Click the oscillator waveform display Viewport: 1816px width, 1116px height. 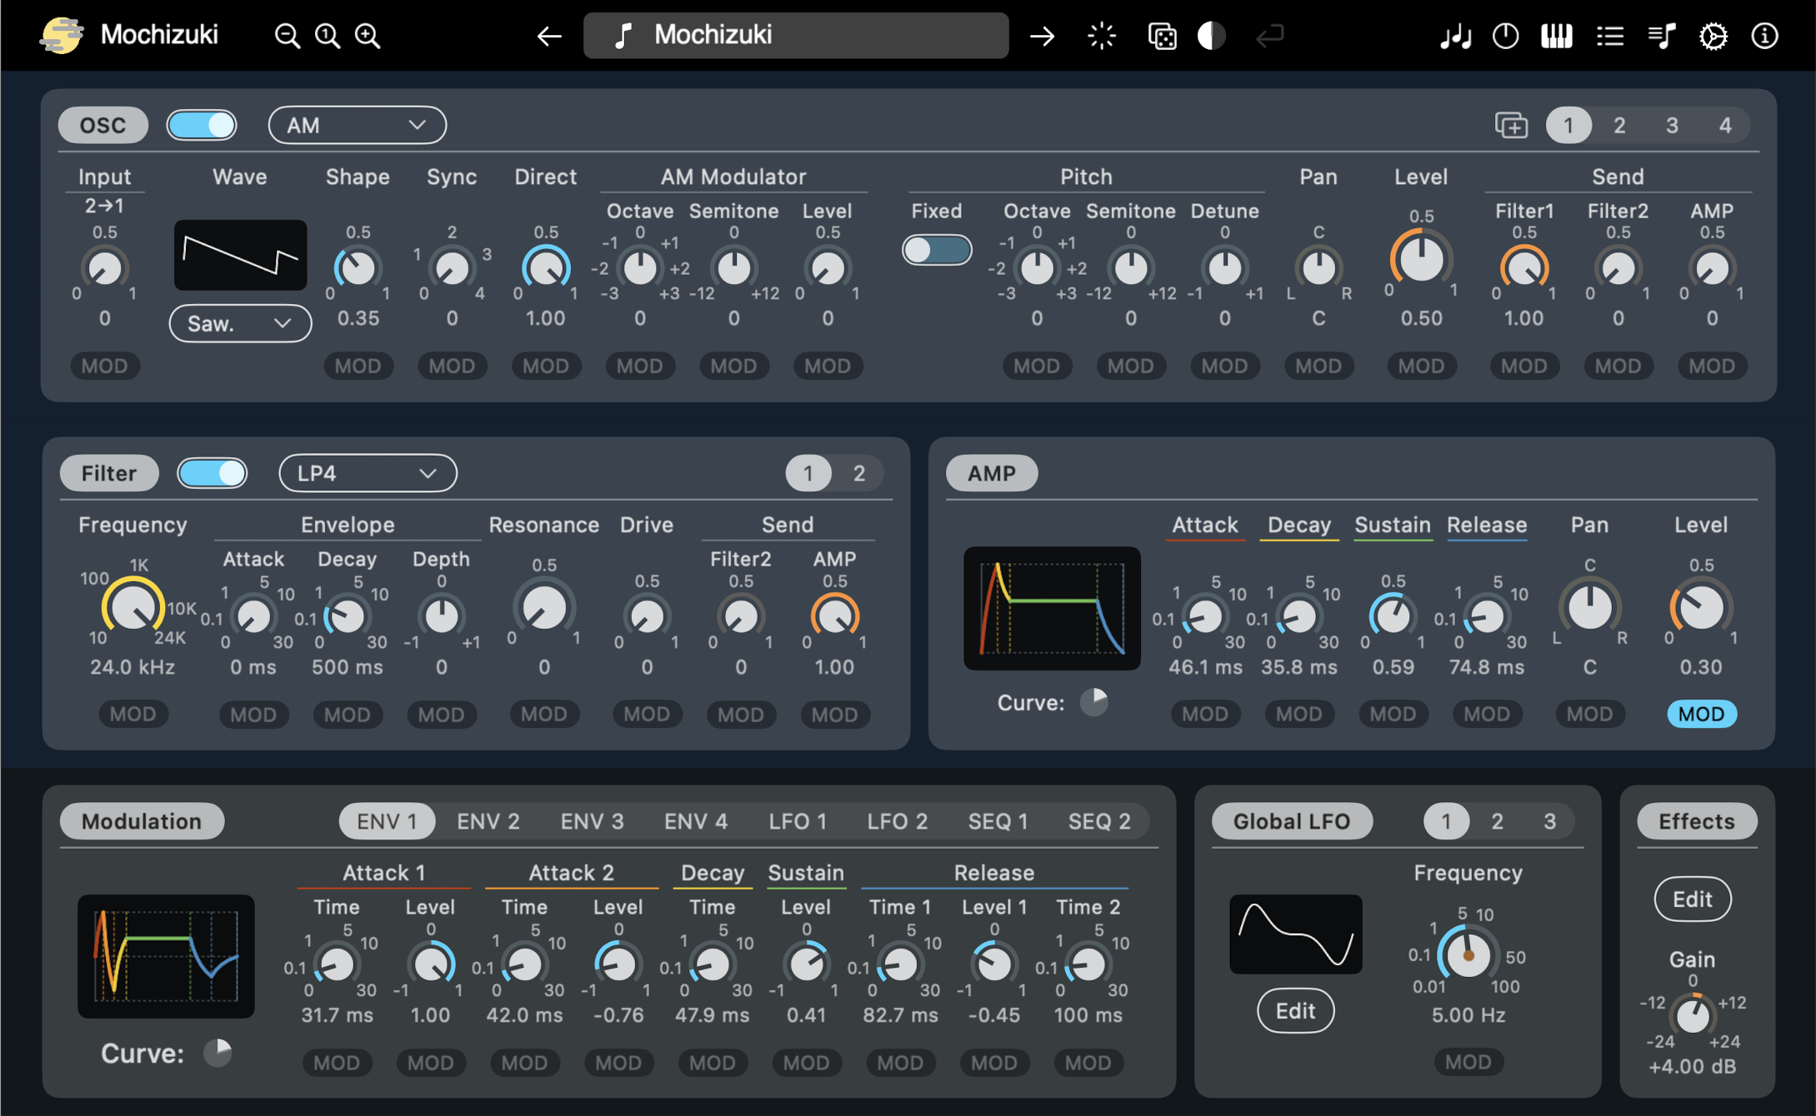(x=240, y=255)
